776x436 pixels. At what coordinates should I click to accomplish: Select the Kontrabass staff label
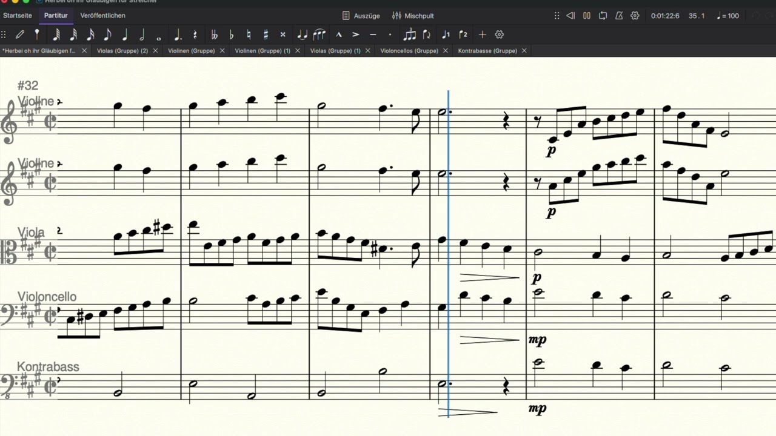click(48, 367)
